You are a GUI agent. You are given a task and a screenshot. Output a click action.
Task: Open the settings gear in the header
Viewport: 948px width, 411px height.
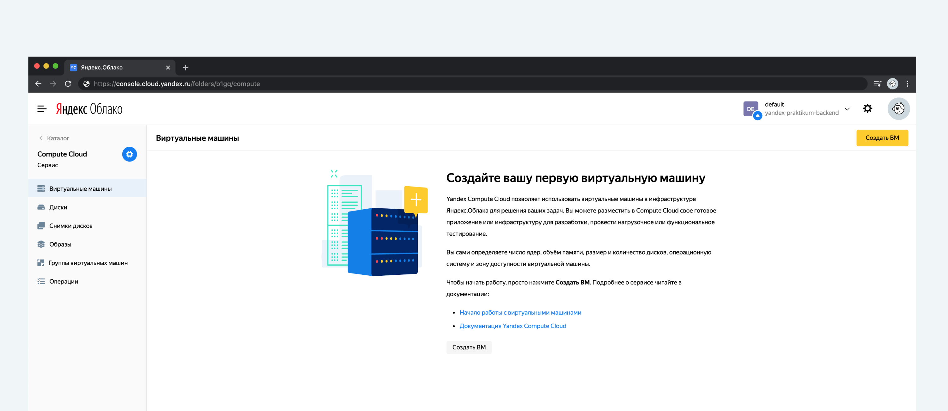click(867, 108)
